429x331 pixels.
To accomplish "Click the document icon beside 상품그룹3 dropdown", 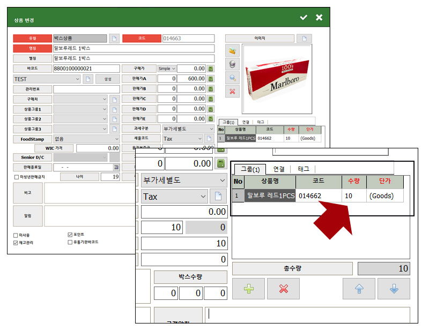I will pos(114,129).
